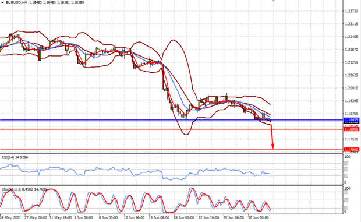Click the 1.17520 price scale value

[352, 139]
